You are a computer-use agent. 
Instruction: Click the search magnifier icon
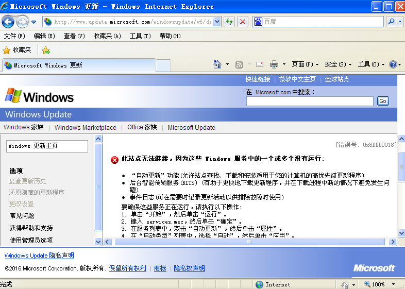(391, 22)
